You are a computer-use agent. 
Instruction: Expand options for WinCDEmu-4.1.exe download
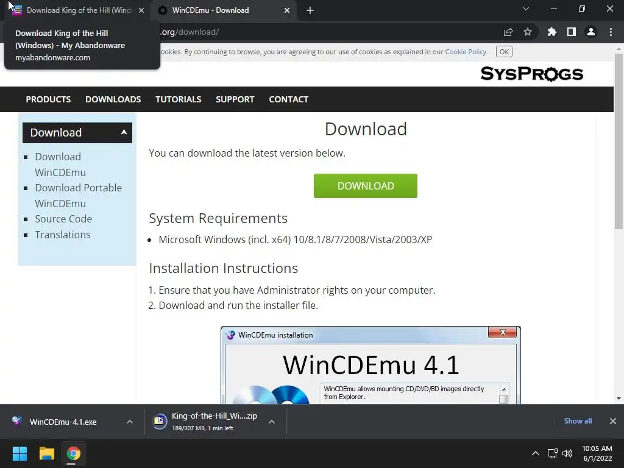130,422
